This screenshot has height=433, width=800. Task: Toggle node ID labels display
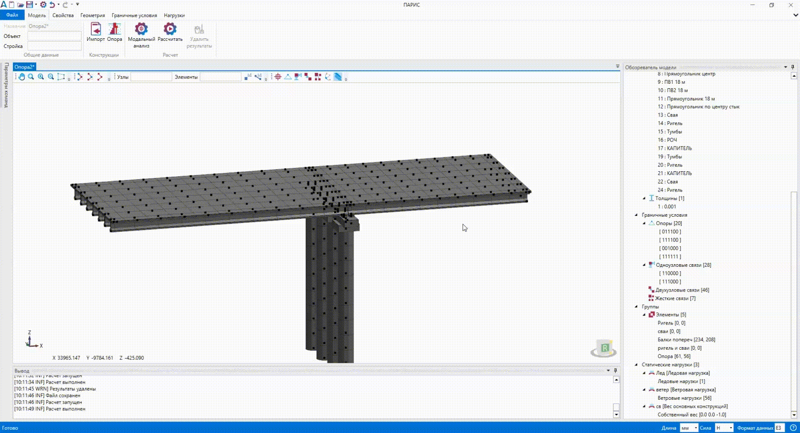(x=248, y=77)
